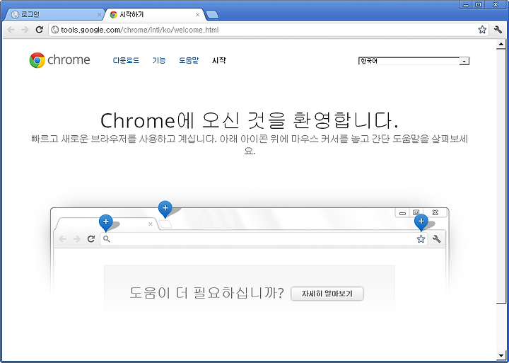Open the wrench settings menu in browser toolbar
Viewport: 509px width, 363px height.
click(x=498, y=30)
